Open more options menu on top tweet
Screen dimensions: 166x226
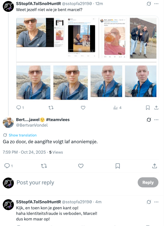tap(156, 4)
